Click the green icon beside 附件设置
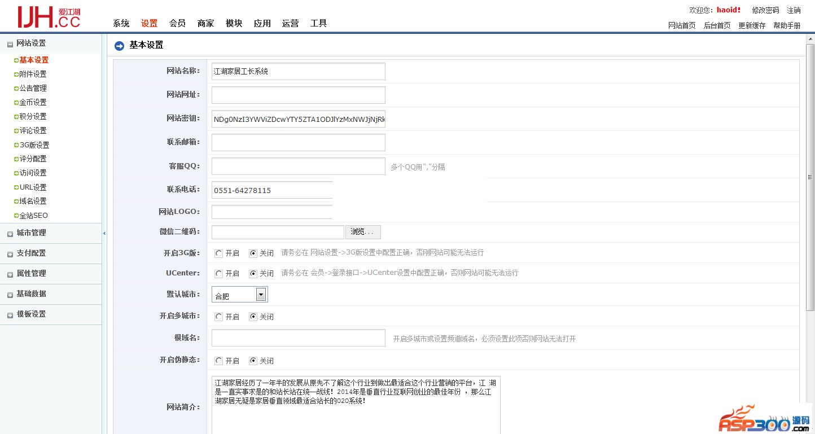Viewport: 815px width, 434px height. (x=16, y=74)
